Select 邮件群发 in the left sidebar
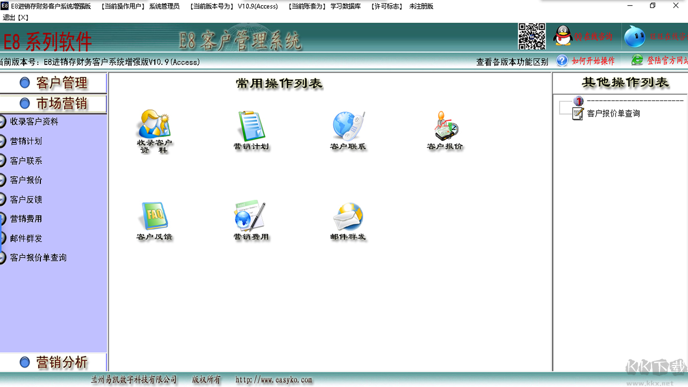Image resolution: width=688 pixels, height=387 pixels. 26,238
